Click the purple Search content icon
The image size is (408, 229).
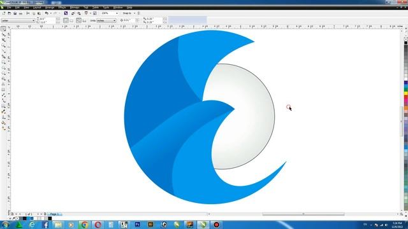pyautogui.click(x=66, y=13)
